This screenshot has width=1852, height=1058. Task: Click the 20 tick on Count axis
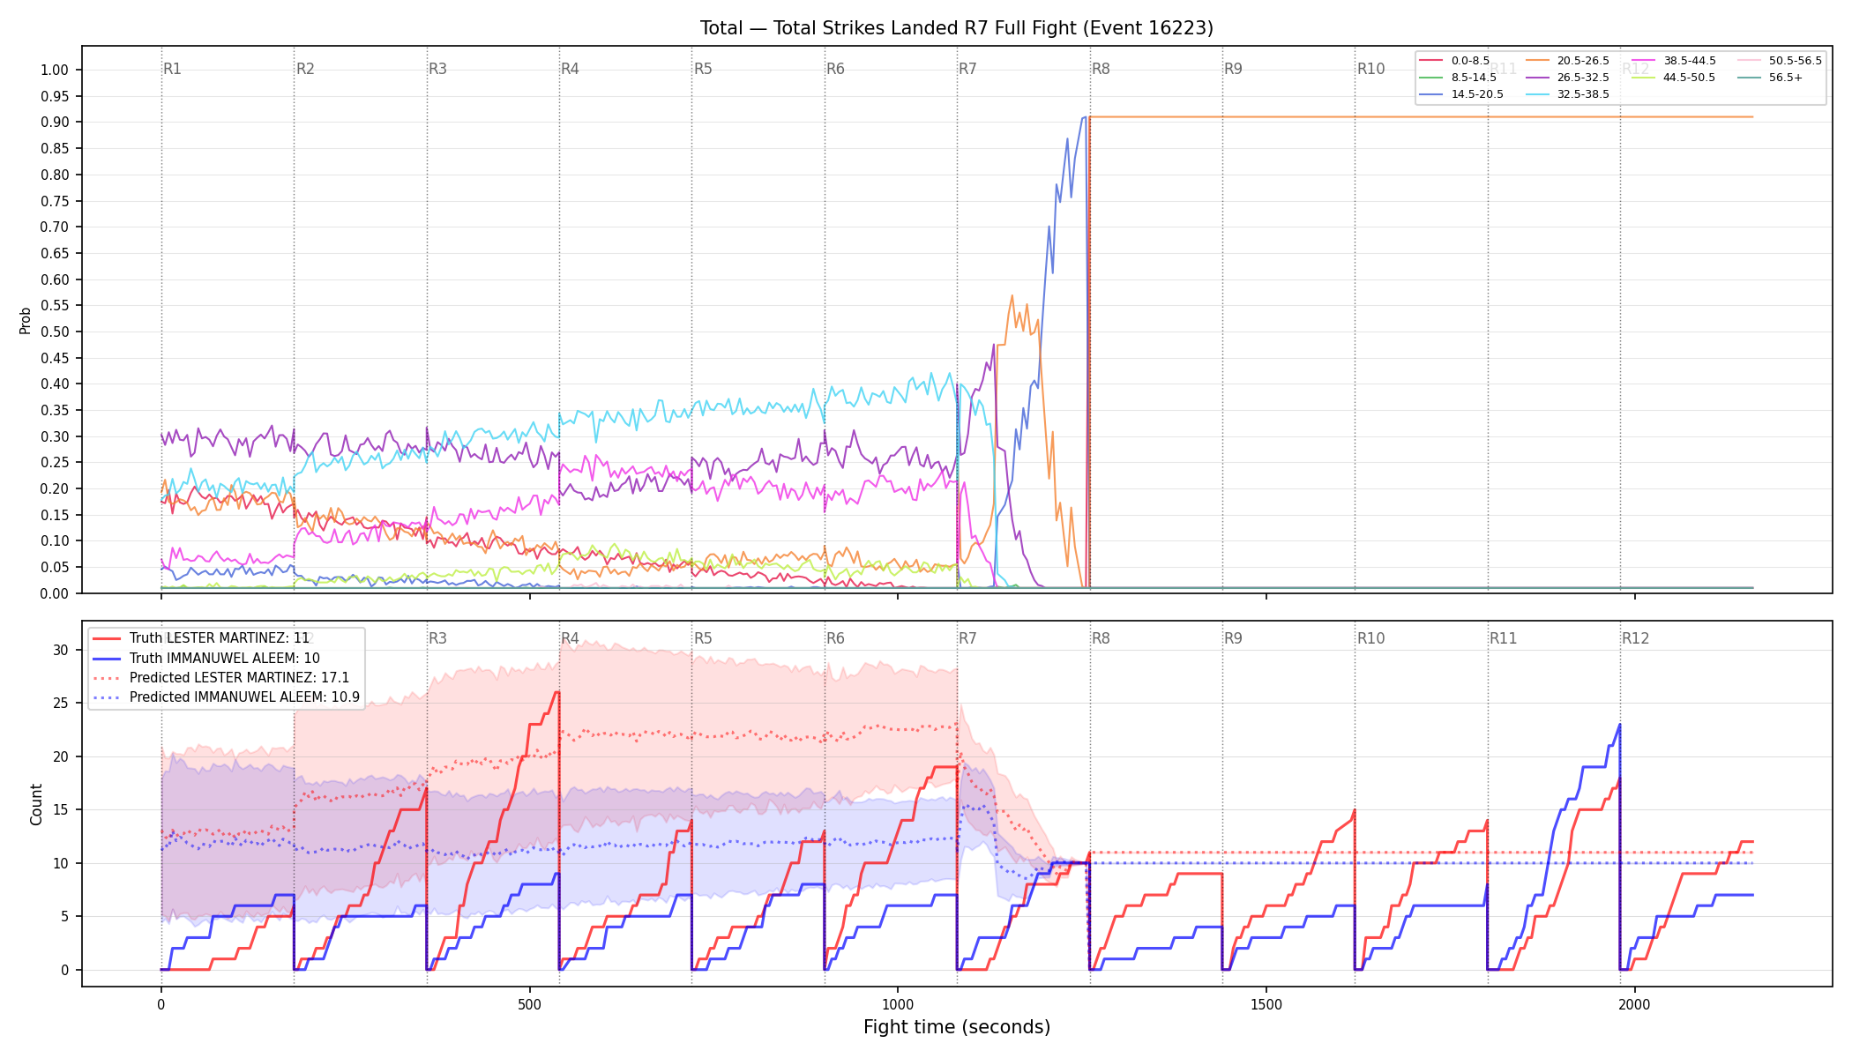pyautogui.click(x=61, y=757)
